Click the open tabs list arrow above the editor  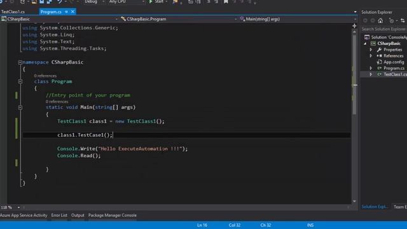pos(355,11)
